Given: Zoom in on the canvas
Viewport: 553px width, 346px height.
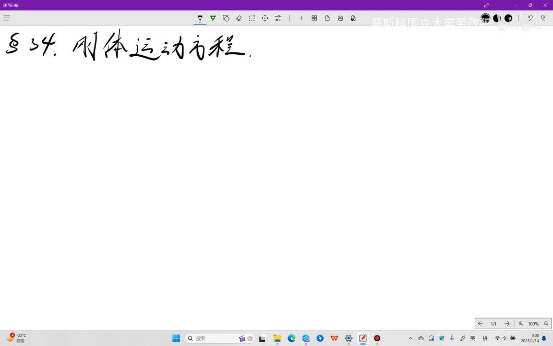Looking at the screenshot, I should click(x=521, y=323).
